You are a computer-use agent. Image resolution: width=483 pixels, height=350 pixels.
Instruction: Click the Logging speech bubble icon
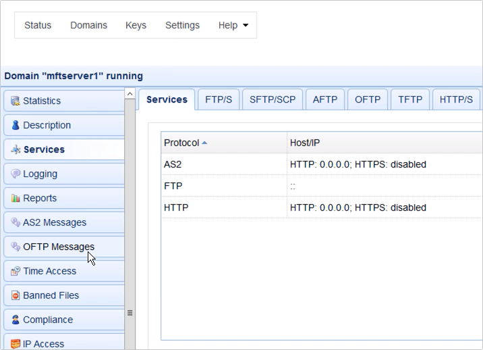pos(16,174)
